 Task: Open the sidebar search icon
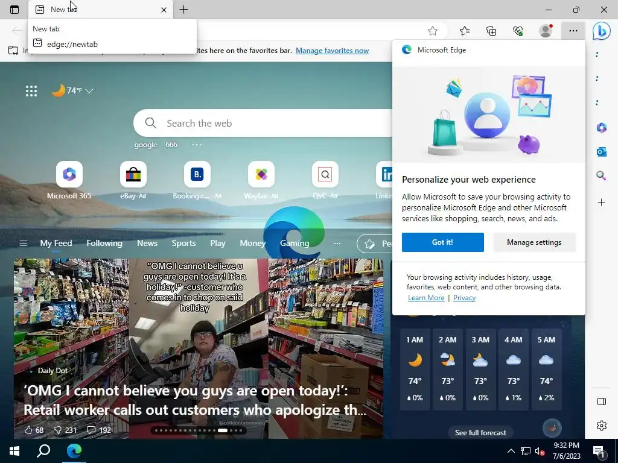[x=602, y=175]
